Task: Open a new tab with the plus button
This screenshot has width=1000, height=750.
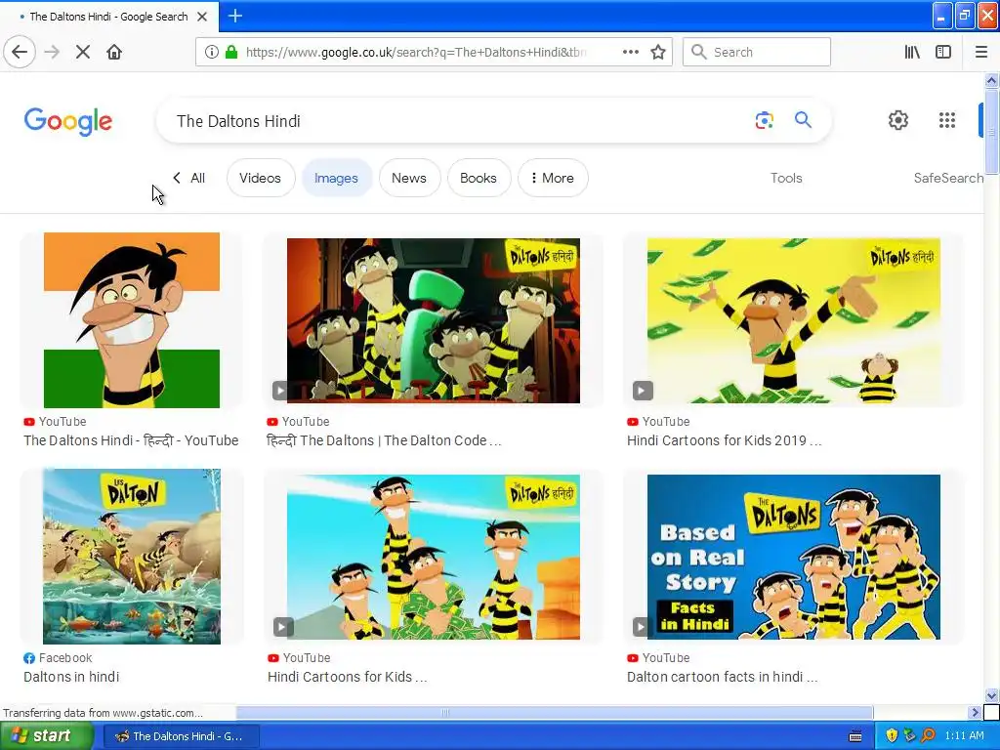Action: pos(234,16)
